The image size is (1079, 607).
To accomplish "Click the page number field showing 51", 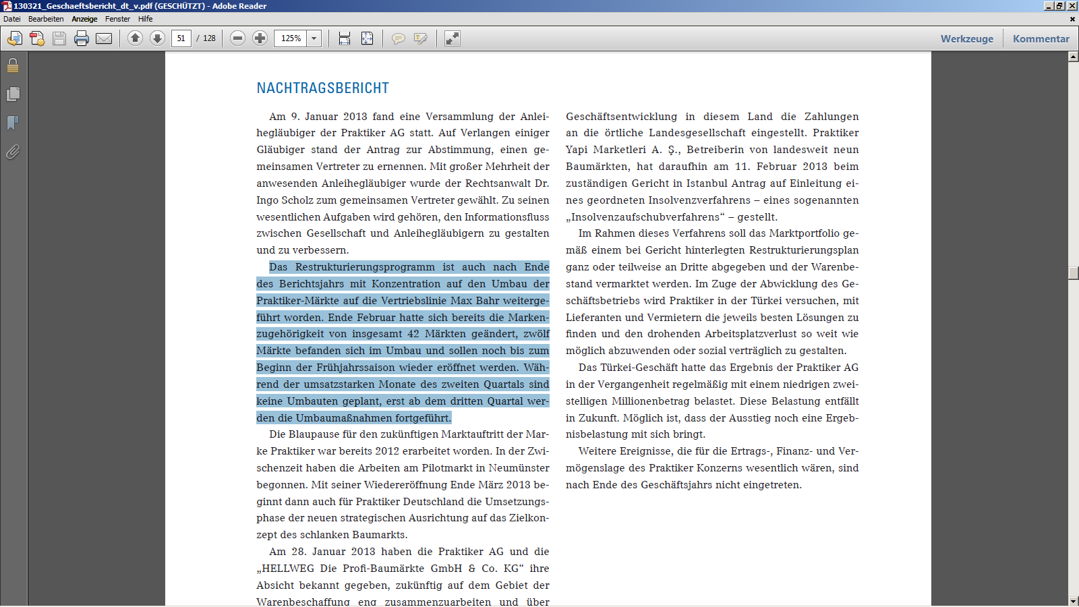I will click(x=181, y=38).
